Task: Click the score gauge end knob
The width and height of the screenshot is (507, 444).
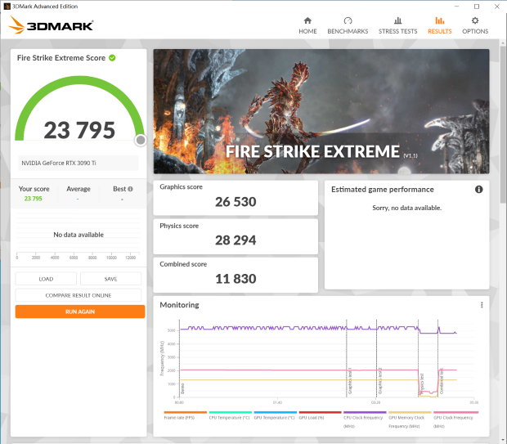Action: coord(141,141)
